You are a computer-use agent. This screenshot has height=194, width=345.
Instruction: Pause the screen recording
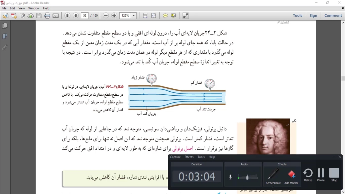tap(321, 175)
